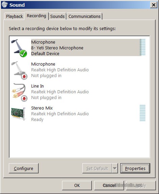The image size is (159, 194).
Task: Click the Stereo Mix level meter
Action: (x=142, y=113)
